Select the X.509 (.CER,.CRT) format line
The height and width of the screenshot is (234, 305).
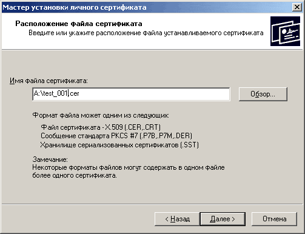101,127
